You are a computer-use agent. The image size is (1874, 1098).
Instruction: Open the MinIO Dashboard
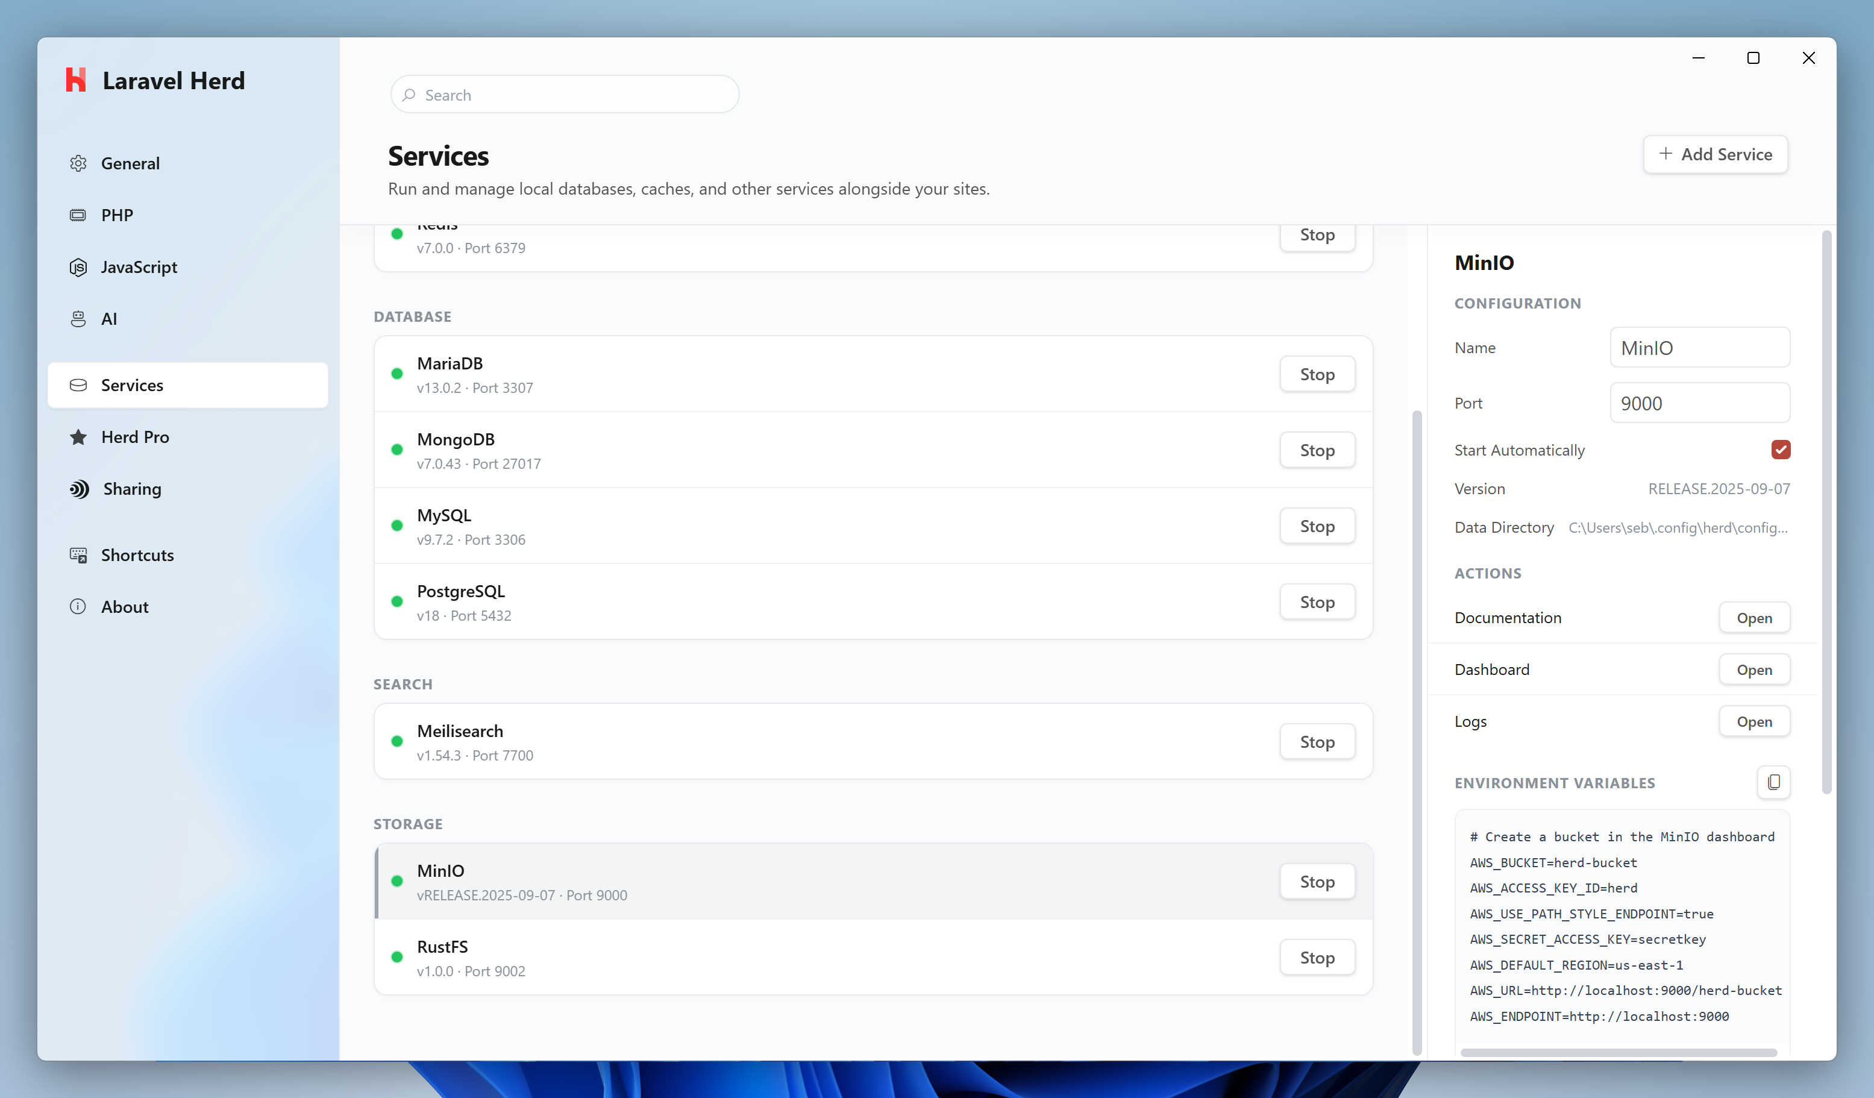tap(1754, 670)
